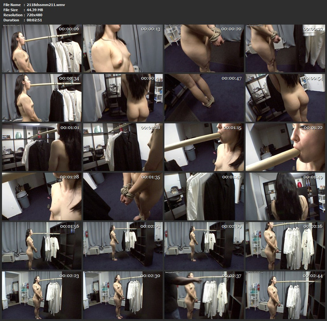Open the thumbnail stamped 00:00:06

point(42,49)
